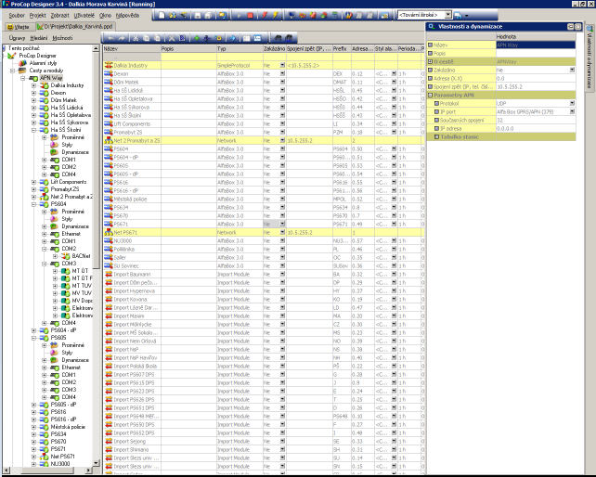
Task: Sort by the Typ column header
Action: [x=240, y=48]
